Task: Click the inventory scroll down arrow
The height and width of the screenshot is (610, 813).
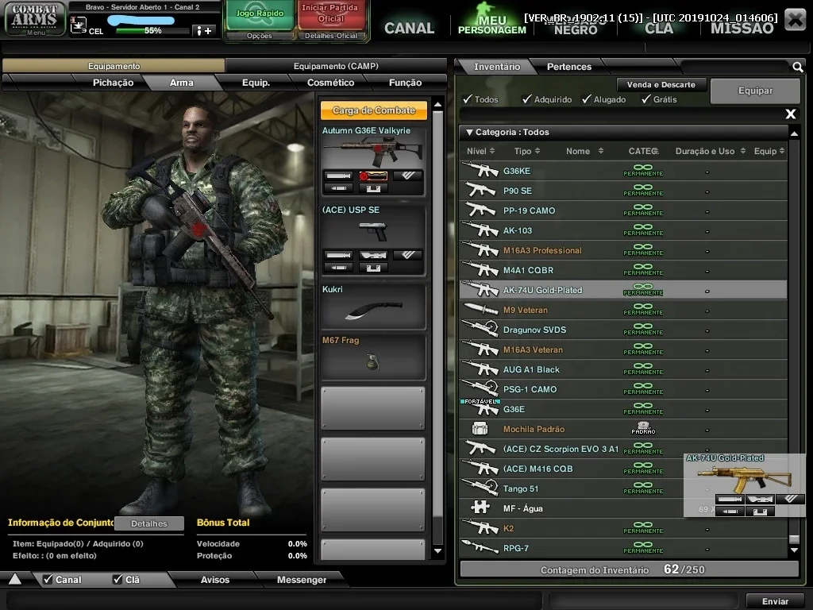Action: pyautogui.click(x=794, y=550)
